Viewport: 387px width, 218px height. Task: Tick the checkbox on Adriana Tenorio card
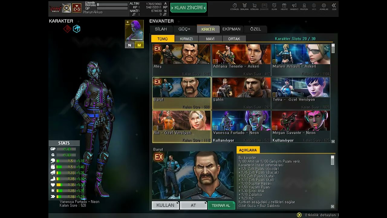[215, 61]
